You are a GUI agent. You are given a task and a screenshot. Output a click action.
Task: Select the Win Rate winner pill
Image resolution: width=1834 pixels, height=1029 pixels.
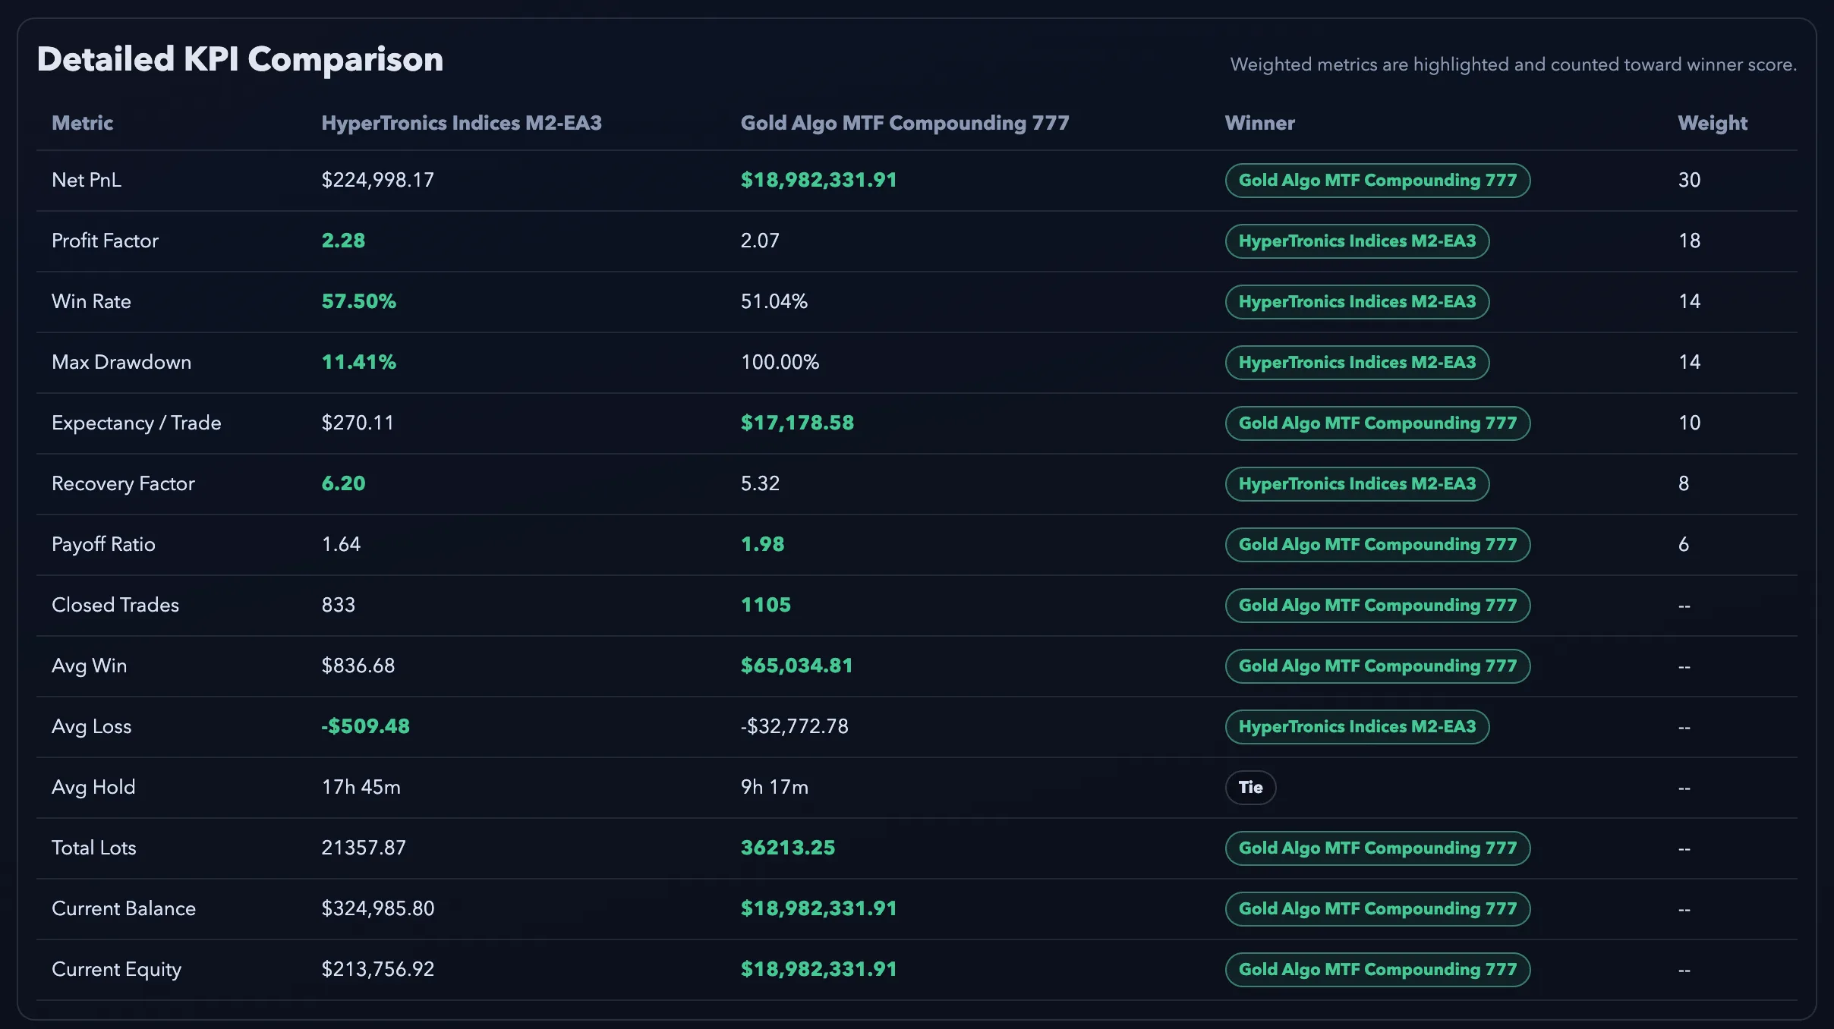[x=1357, y=301]
